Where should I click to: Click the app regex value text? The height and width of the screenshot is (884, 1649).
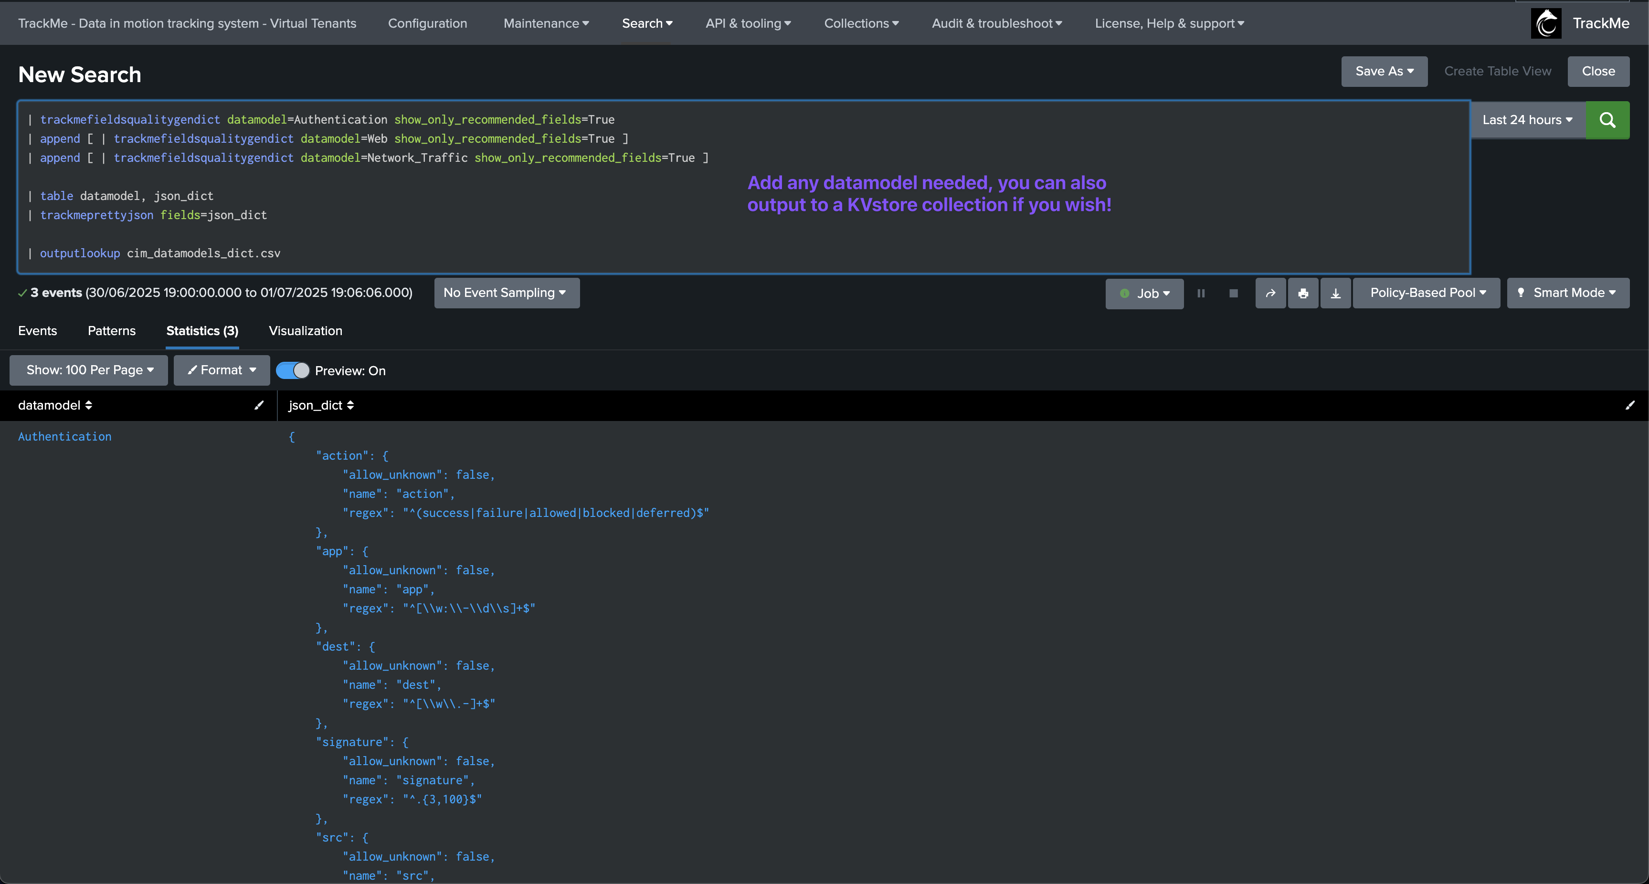coord(469,608)
